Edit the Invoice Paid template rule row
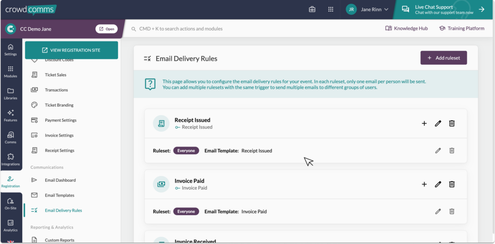 pos(438,212)
